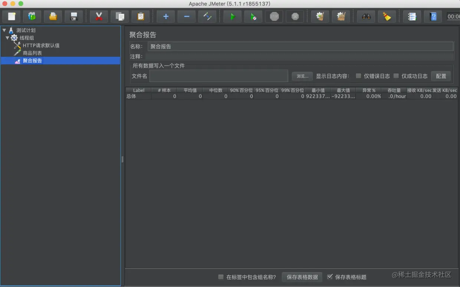The image size is (460, 287).
Task: Click the Toggle enable/disable icon
Action: (x=207, y=17)
